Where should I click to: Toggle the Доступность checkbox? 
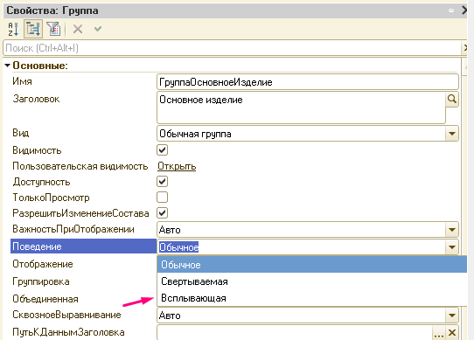pos(162,181)
